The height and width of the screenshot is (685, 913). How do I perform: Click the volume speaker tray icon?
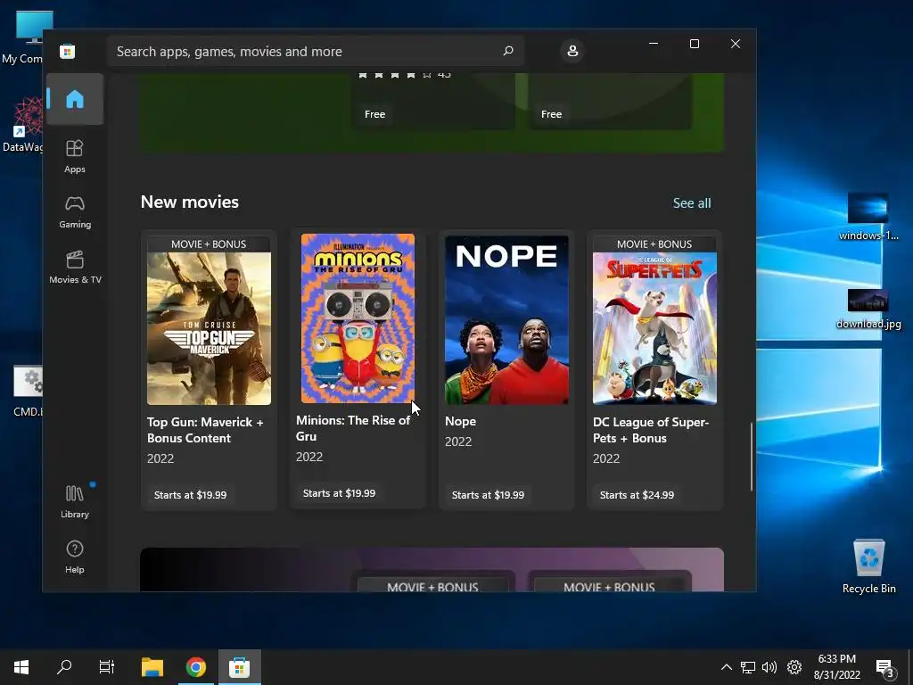pos(769,667)
